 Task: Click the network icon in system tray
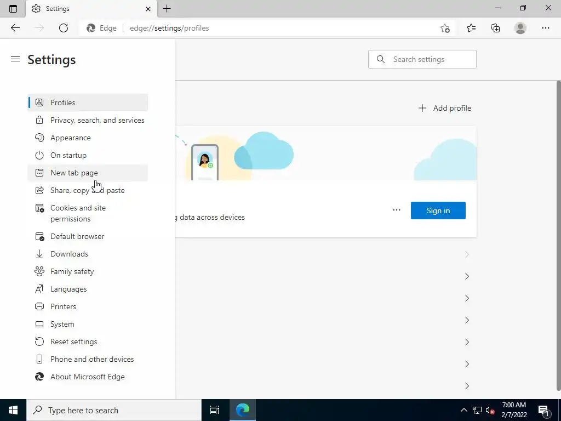(477, 410)
